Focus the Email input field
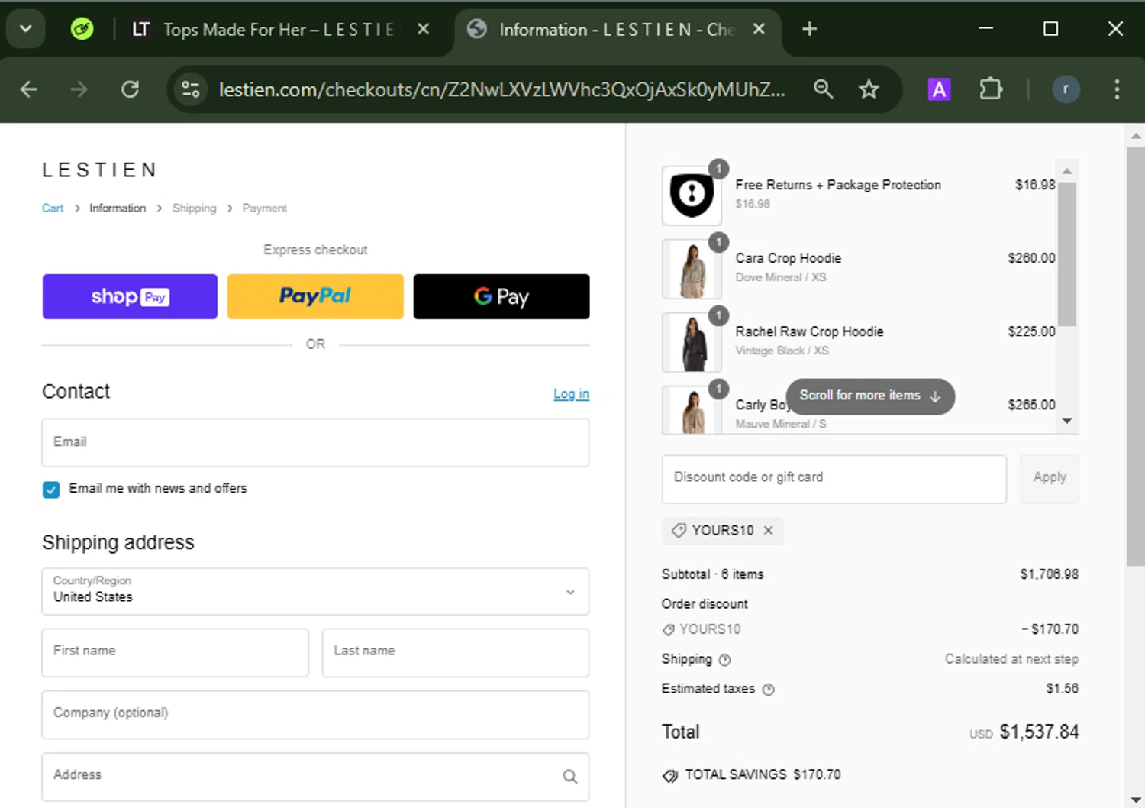The height and width of the screenshot is (808, 1145). pyautogui.click(x=315, y=442)
